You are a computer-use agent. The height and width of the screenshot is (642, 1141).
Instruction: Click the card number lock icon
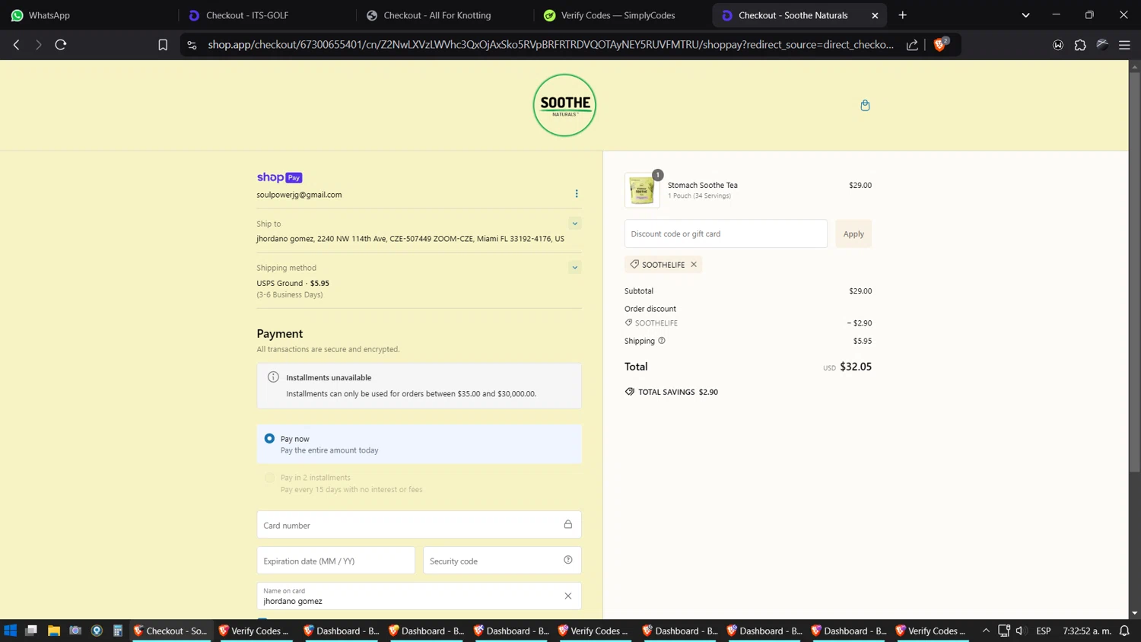(568, 524)
